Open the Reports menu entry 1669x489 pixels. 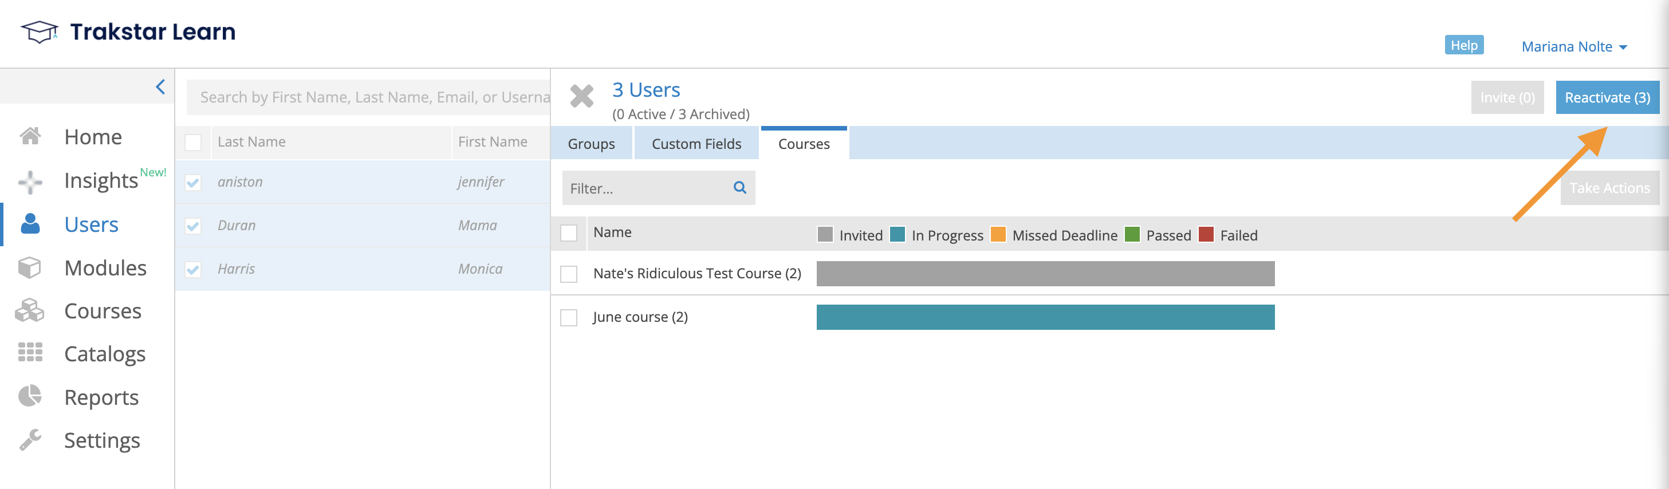tap(101, 397)
